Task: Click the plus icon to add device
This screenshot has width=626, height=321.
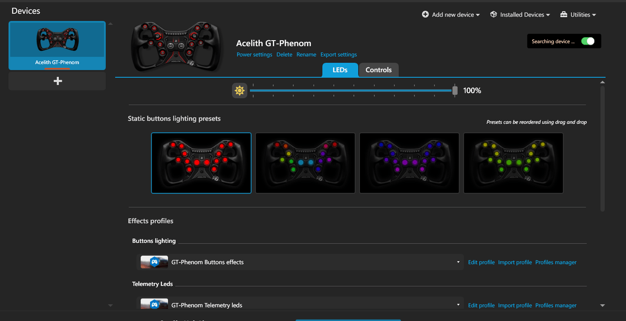Action: pos(57,81)
